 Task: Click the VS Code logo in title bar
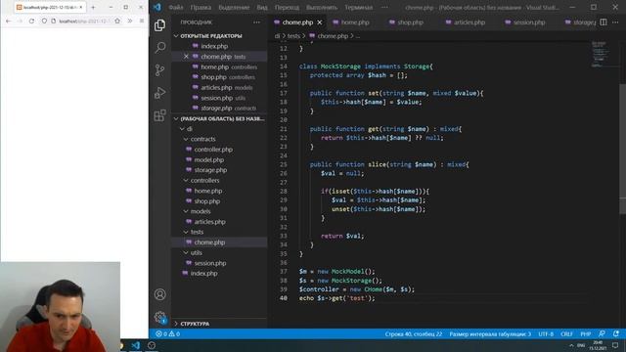click(156, 7)
